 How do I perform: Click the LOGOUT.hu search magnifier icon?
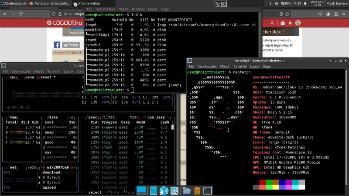pos(272,23)
